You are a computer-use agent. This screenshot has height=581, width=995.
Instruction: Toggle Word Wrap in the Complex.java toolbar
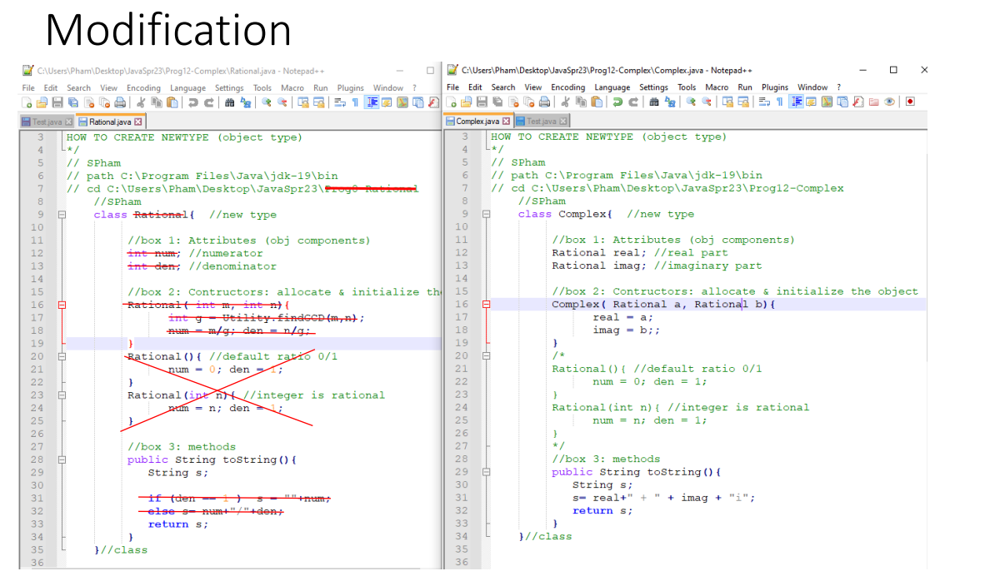click(x=762, y=102)
